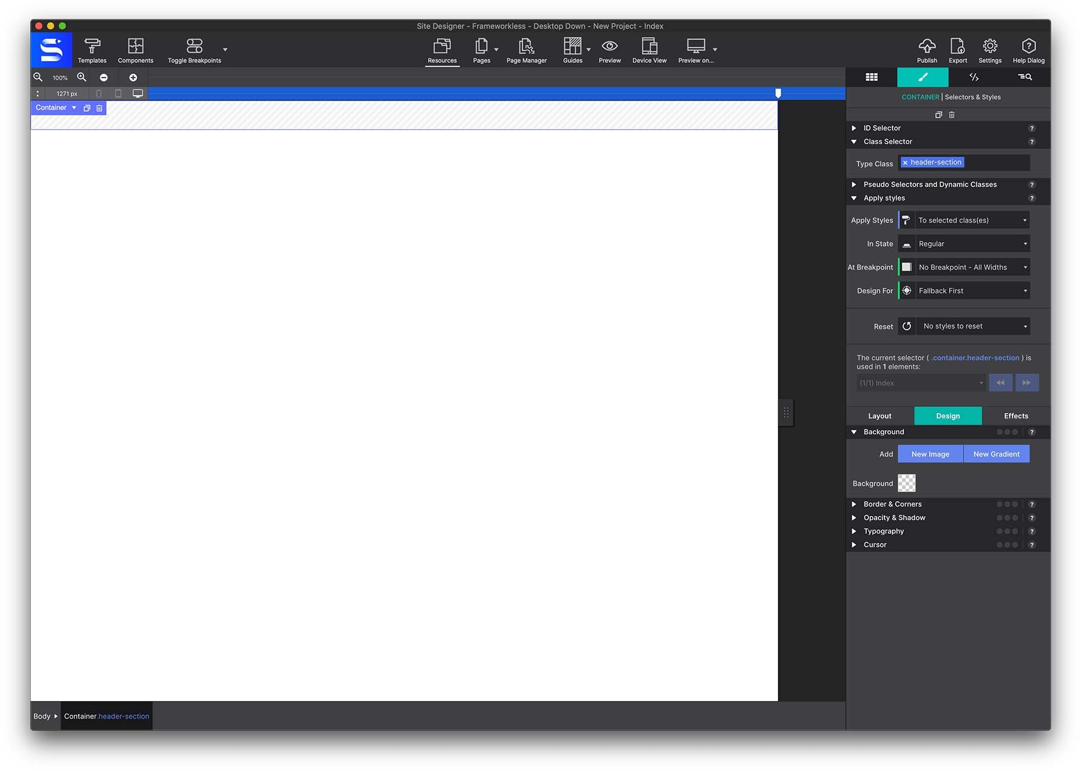Remove the header-section class tag
Screen dimensions: 1082x771
[905, 163]
